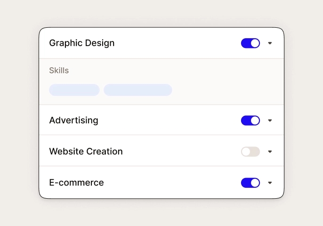Select the Advertising category label

pos(74,121)
